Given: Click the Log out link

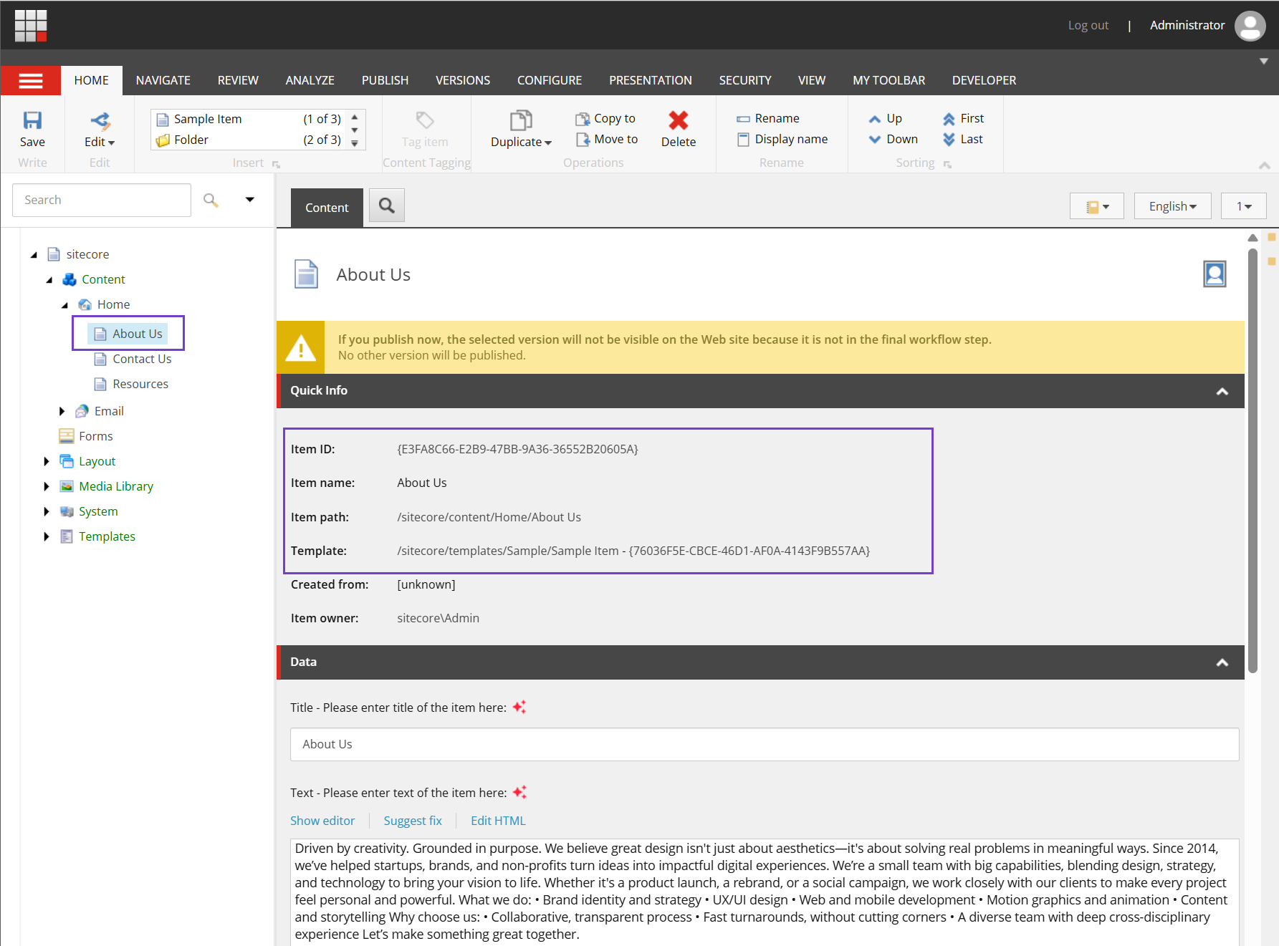Looking at the screenshot, I should [1088, 26].
